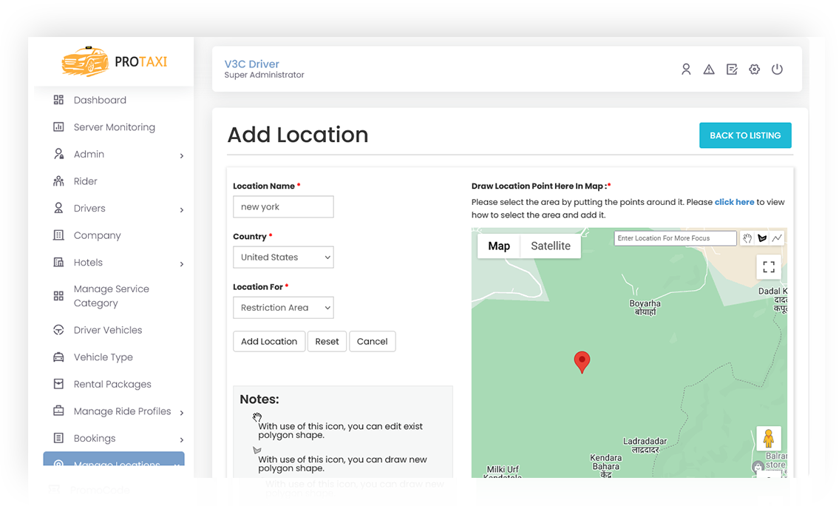Click the Driver Vehicles steering wheel icon
Screen dimensions: 839x506
click(58, 330)
